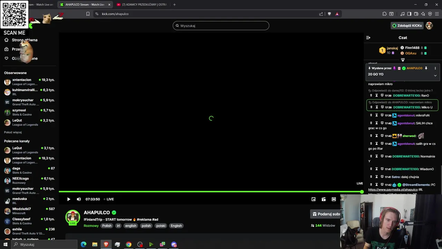The width and height of the screenshot is (442, 249).
Task: Open the browser hamburger main menu
Action: 437,14
